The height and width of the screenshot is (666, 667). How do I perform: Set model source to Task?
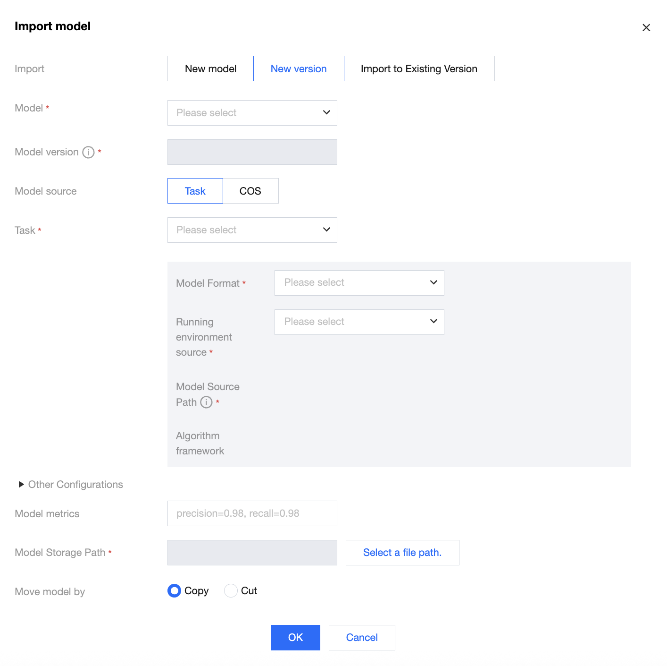[x=195, y=191]
